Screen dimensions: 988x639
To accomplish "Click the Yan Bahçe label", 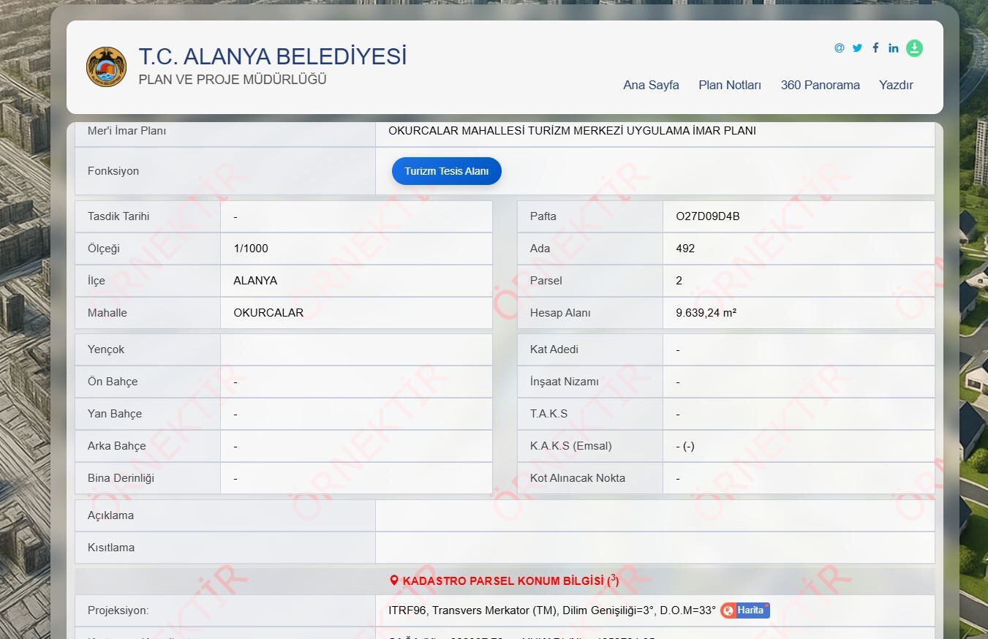I will click(x=115, y=414).
